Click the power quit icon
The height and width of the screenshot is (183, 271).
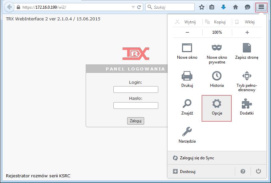point(258,171)
